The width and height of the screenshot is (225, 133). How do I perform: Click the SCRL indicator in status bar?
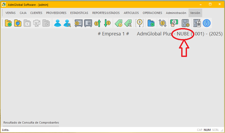tap(215, 130)
